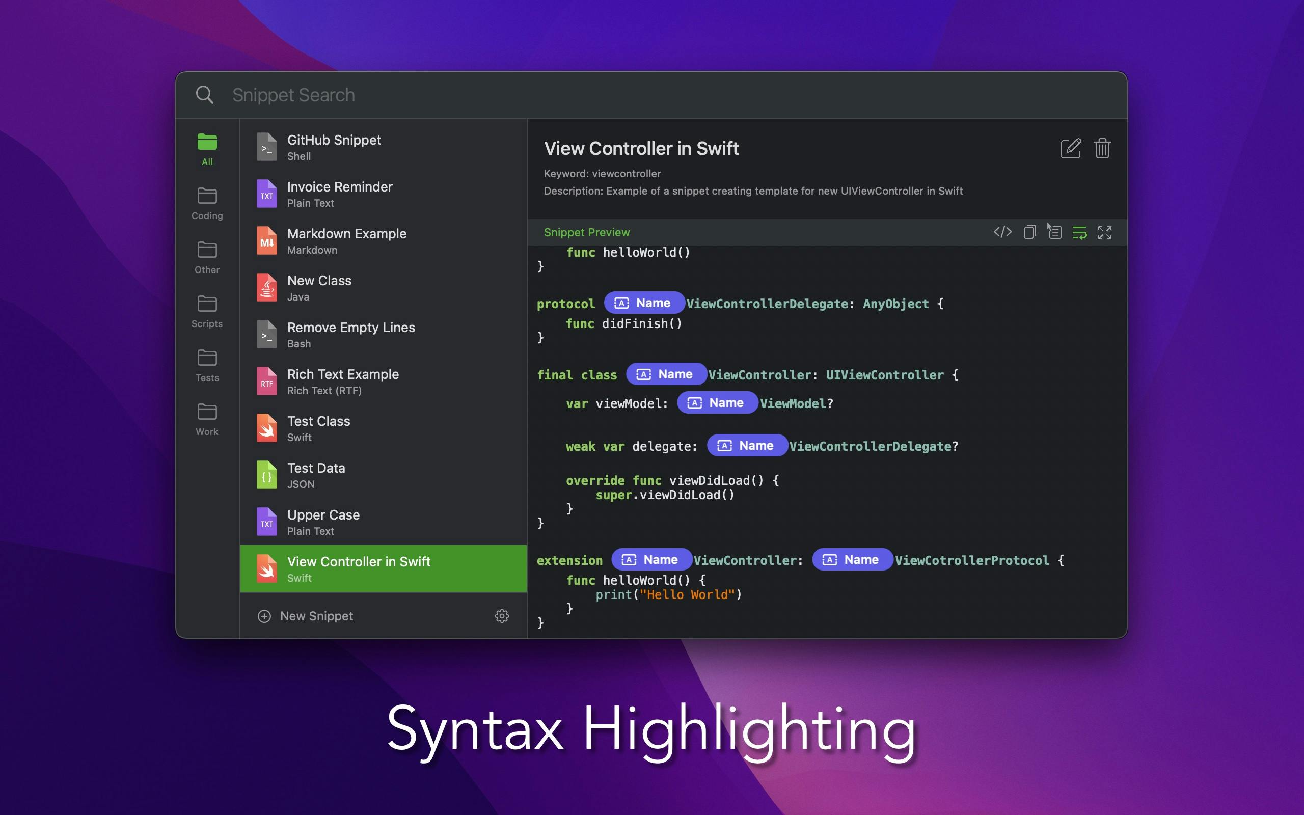Select the Test Data JSON icon
The image size is (1304, 815).
267,475
